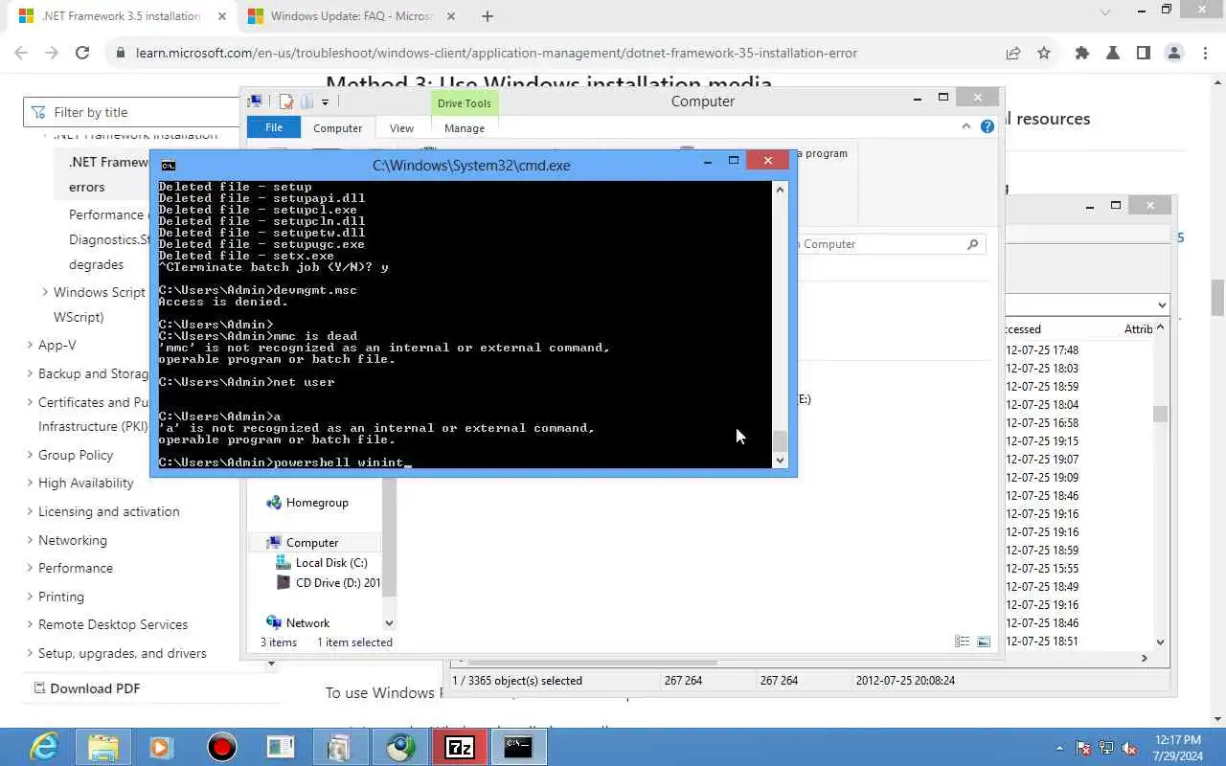Click the Attrib column header
Screen dimensions: 1226x766
1139,328
